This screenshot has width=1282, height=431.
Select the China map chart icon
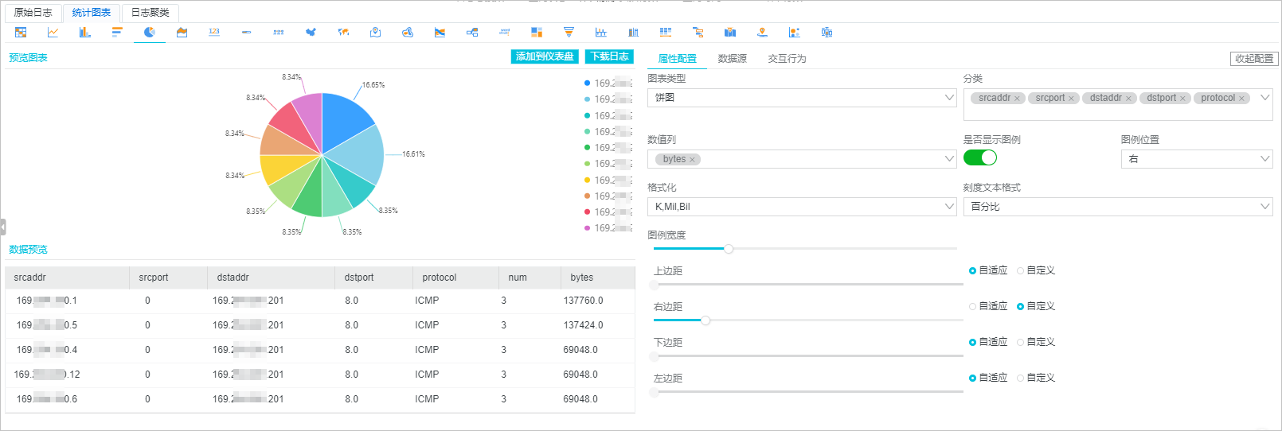(x=311, y=33)
